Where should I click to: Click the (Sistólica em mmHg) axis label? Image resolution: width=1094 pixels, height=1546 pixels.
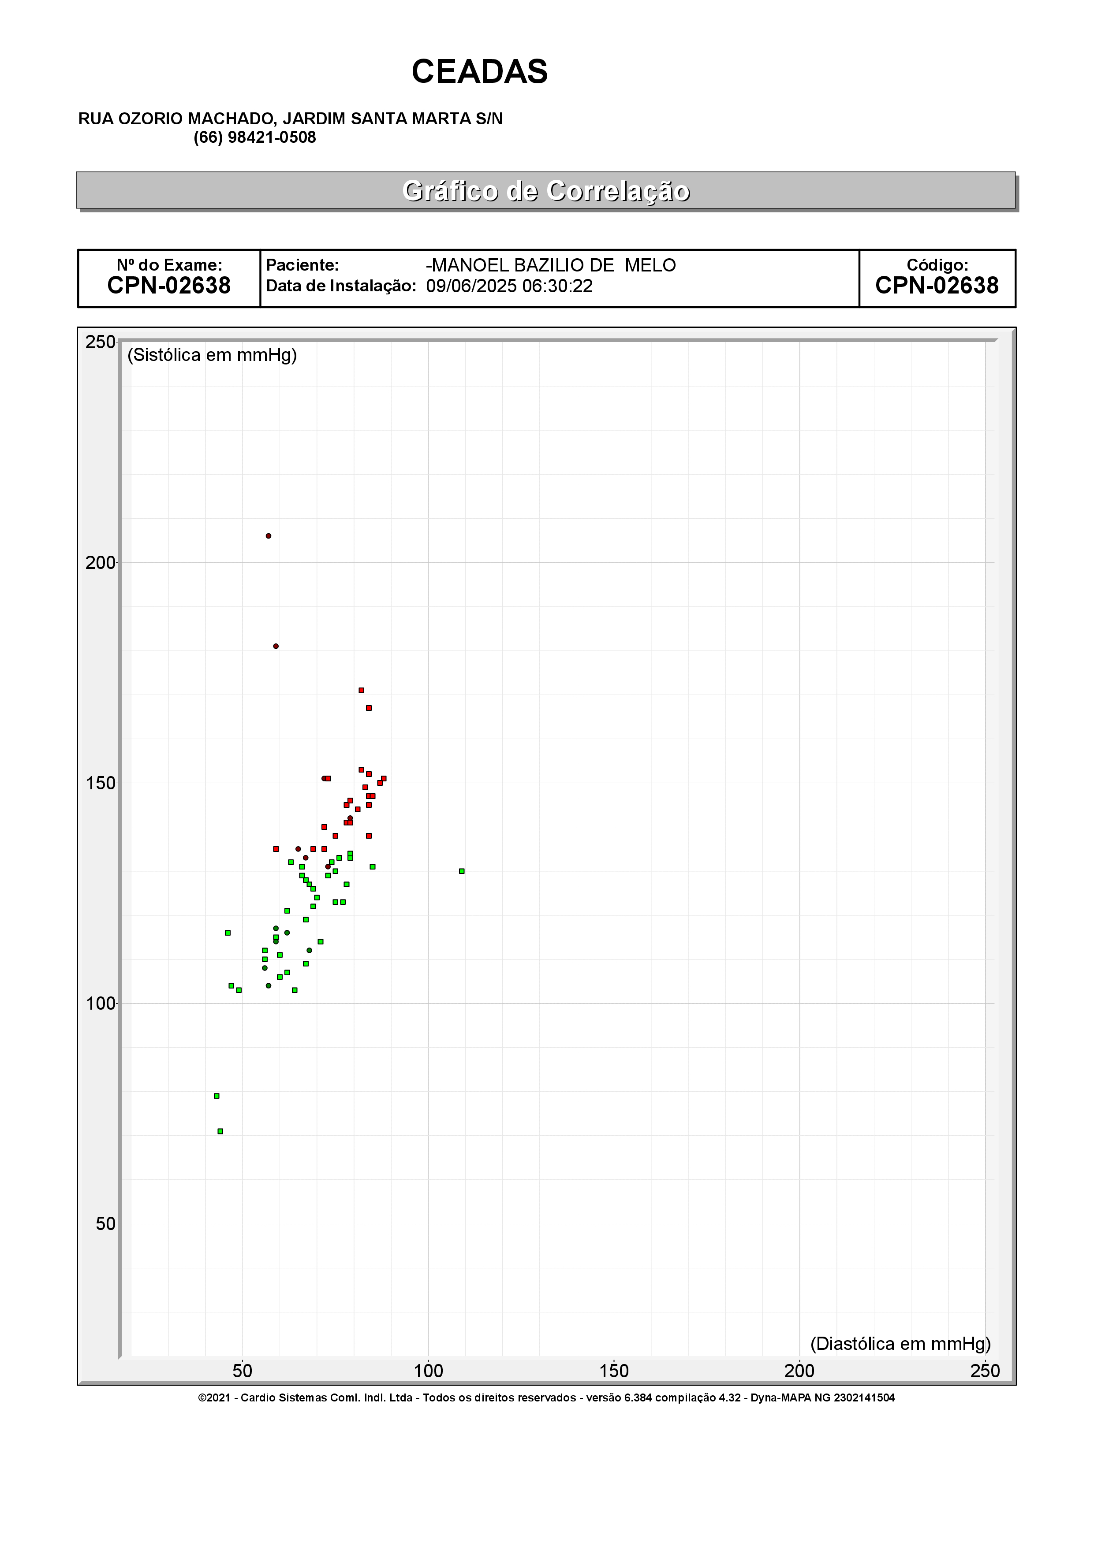(x=212, y=355)
